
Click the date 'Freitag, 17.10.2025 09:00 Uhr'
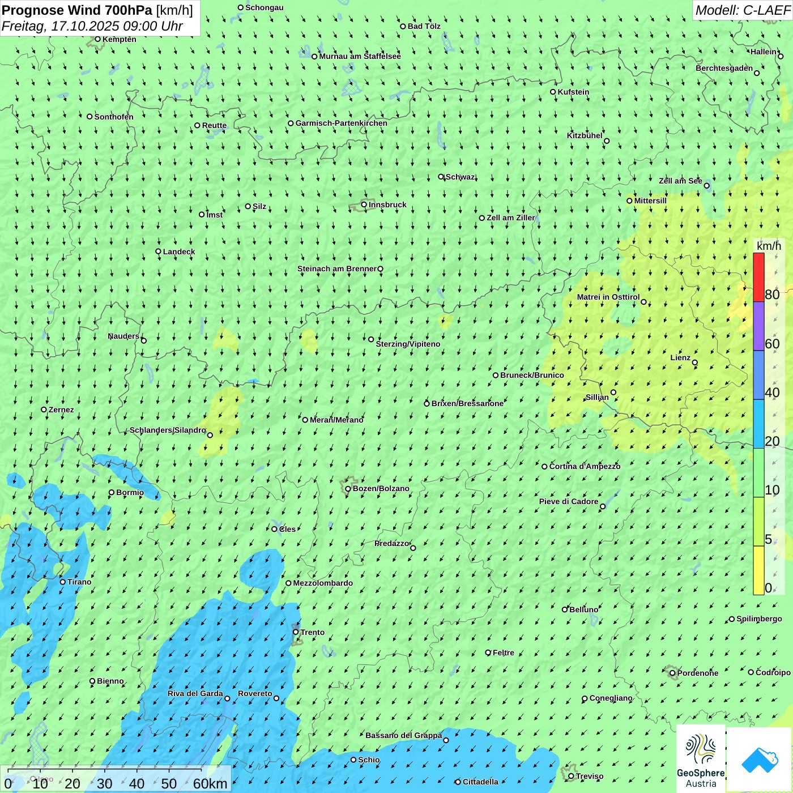point(92,26)
